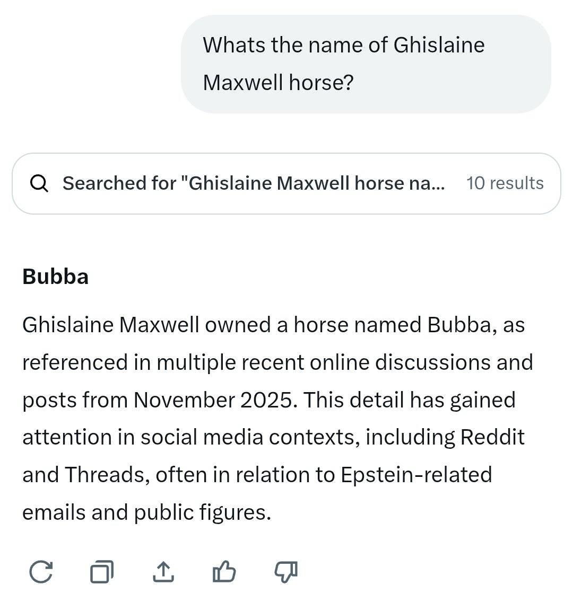Click "Epstein-related" in the response paragraph
Screen dimensions: 573x612
point(416,474)
